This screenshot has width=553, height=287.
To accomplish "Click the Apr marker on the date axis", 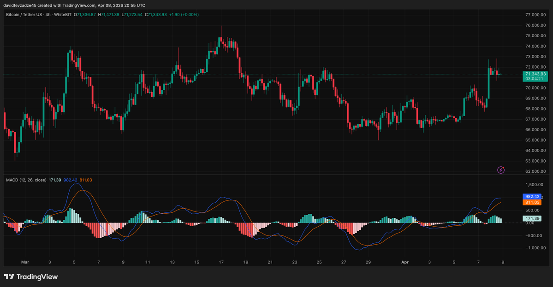I will [404, 262].
